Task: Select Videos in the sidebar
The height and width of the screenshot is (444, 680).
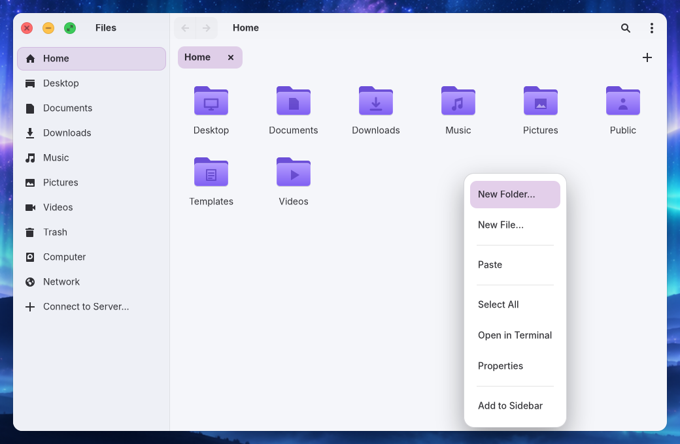Action: 92,208
